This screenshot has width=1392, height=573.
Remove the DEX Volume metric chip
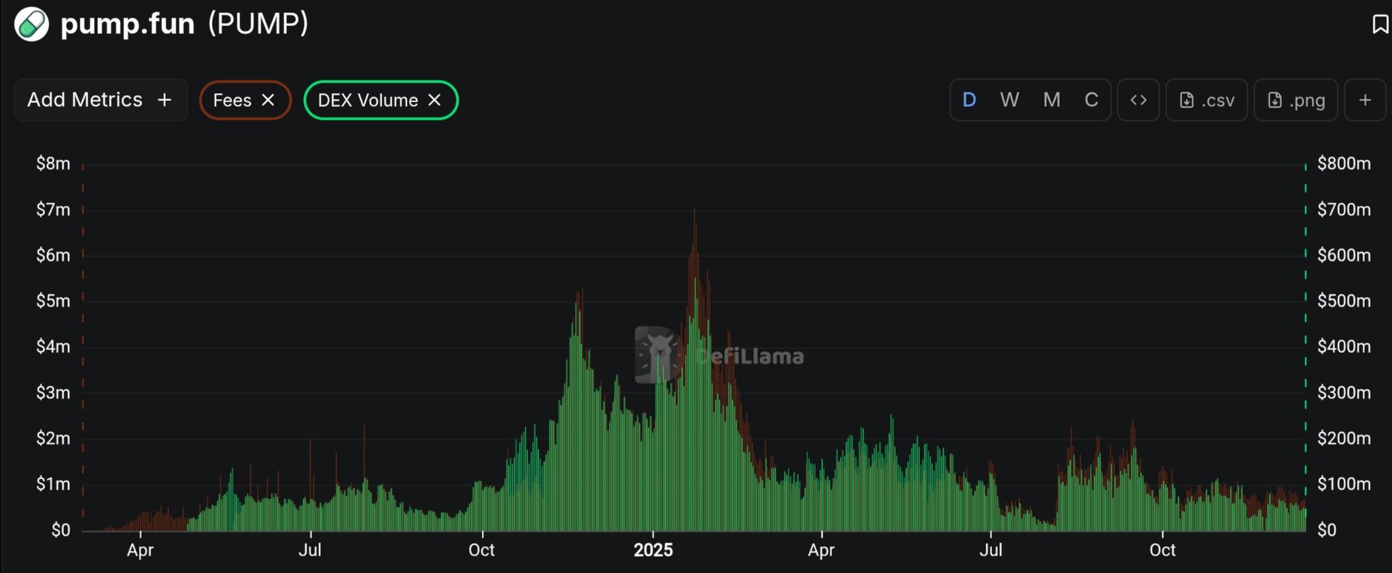434,100
